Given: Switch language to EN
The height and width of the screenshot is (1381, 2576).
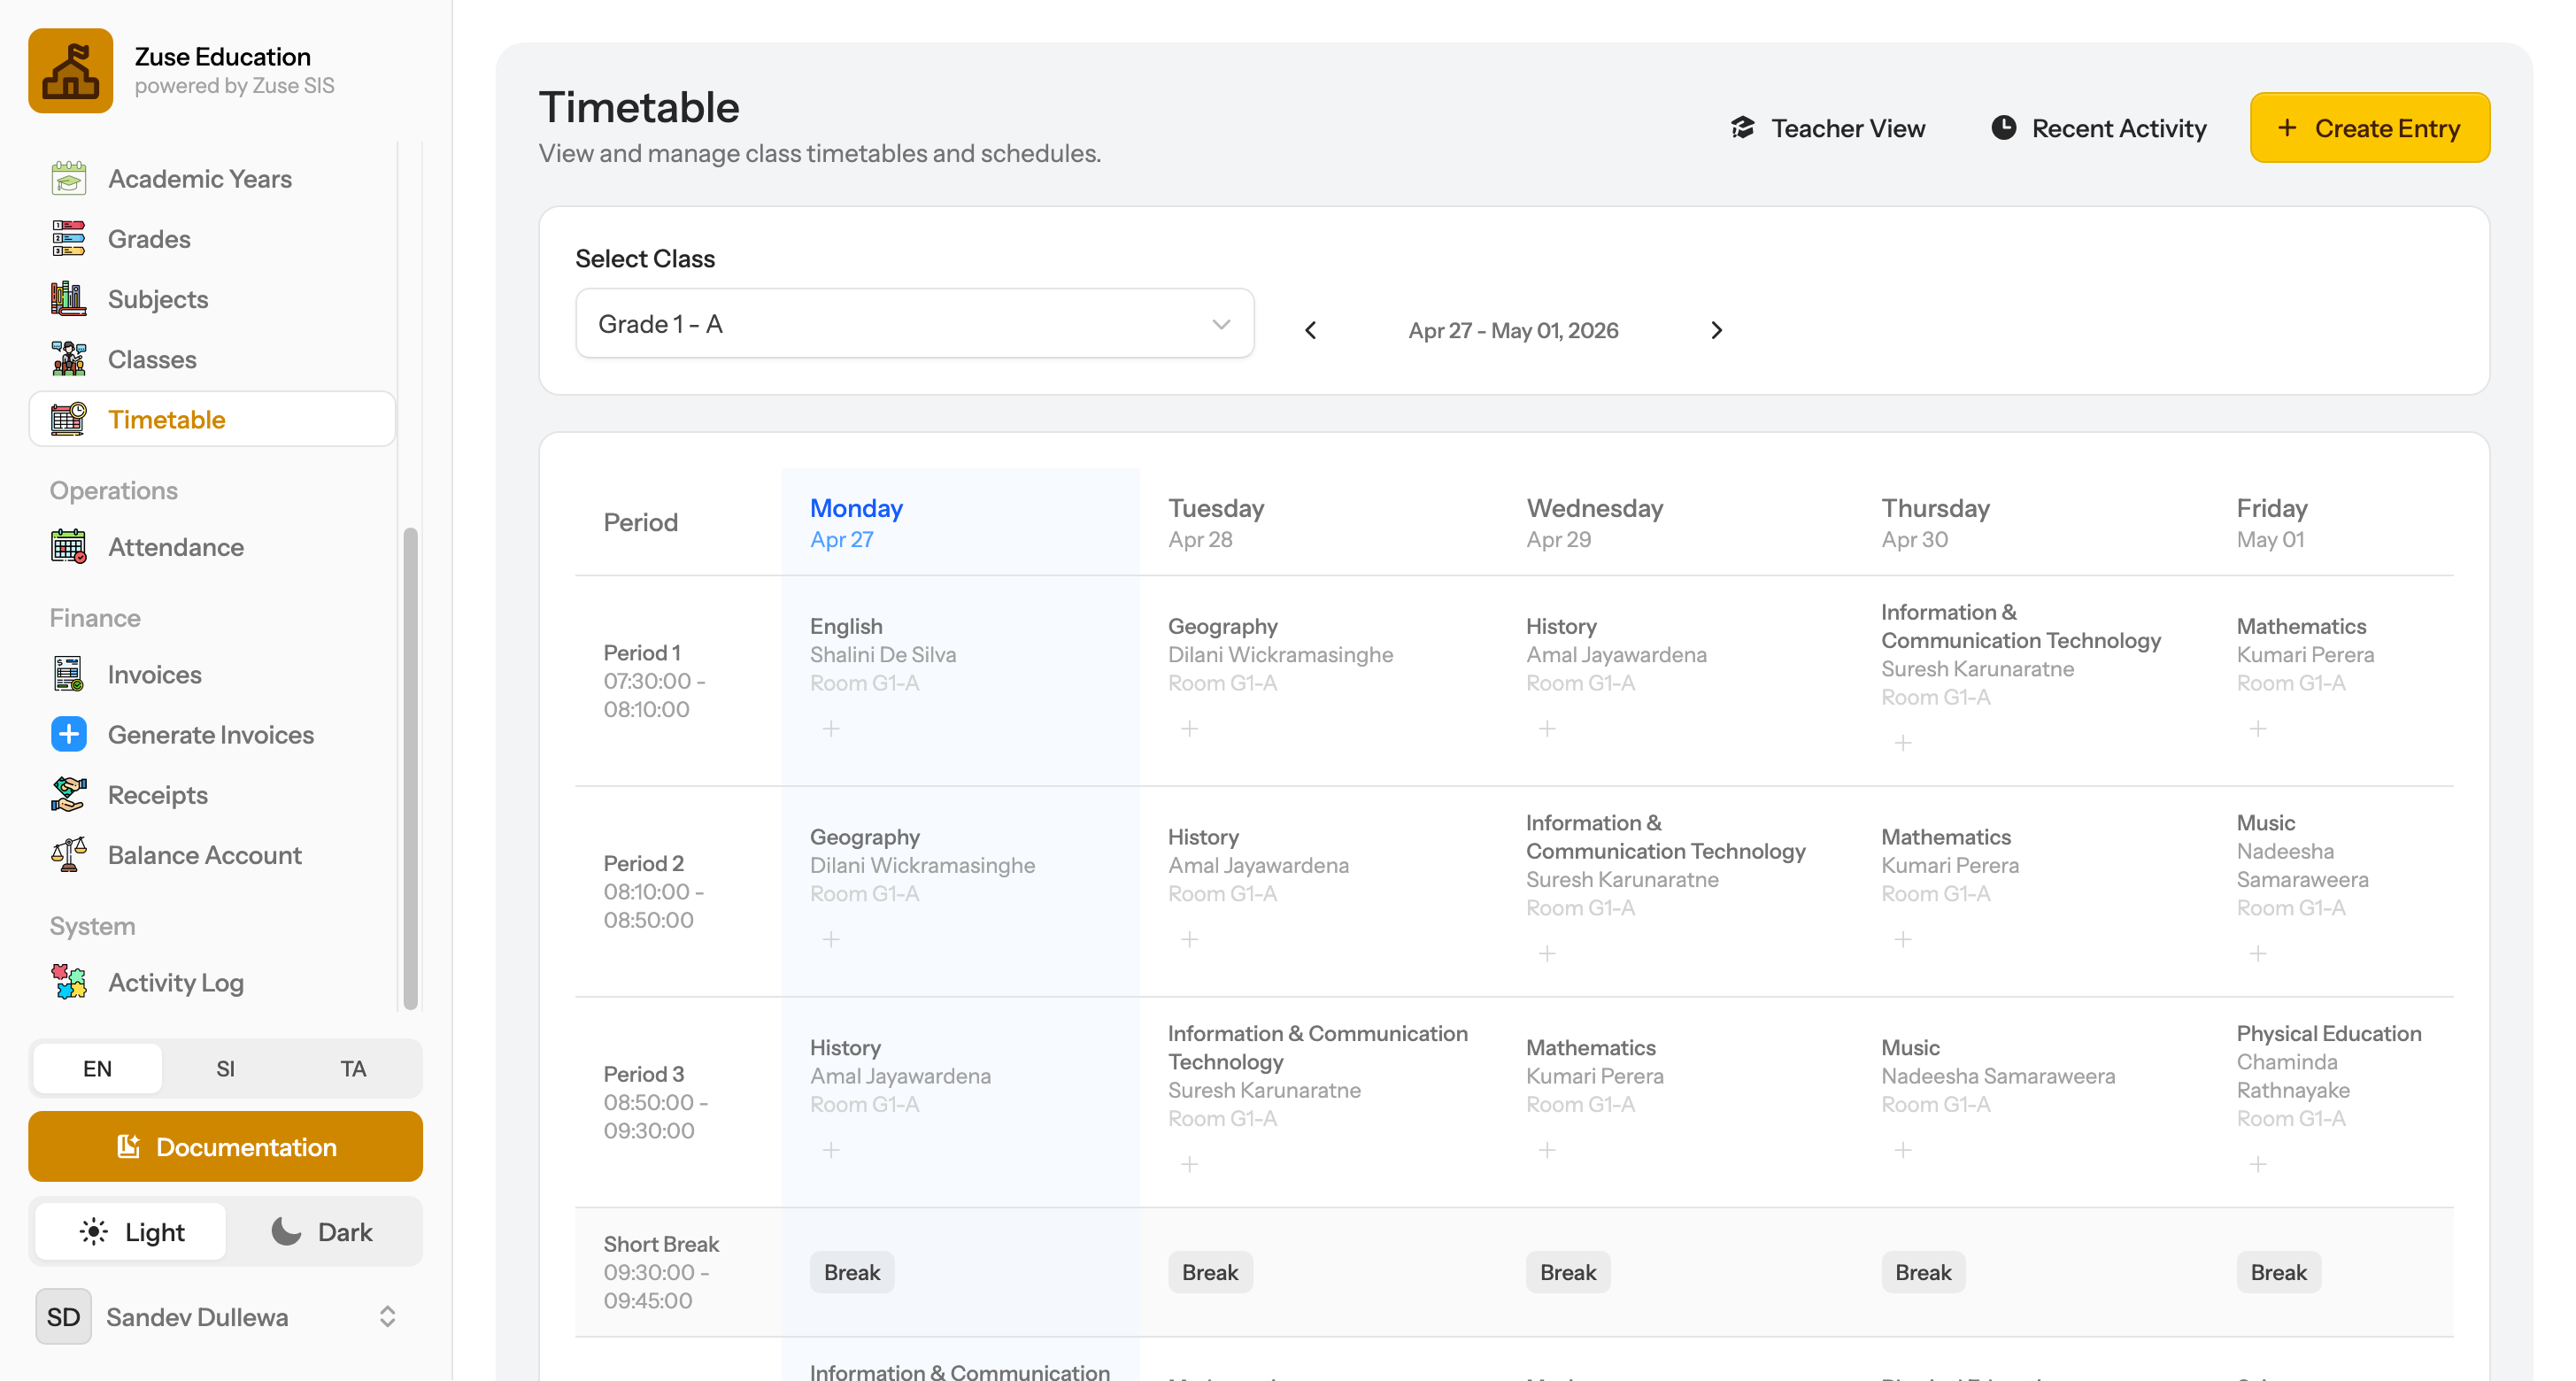Looking at the screenshot, I should 97,1068.
